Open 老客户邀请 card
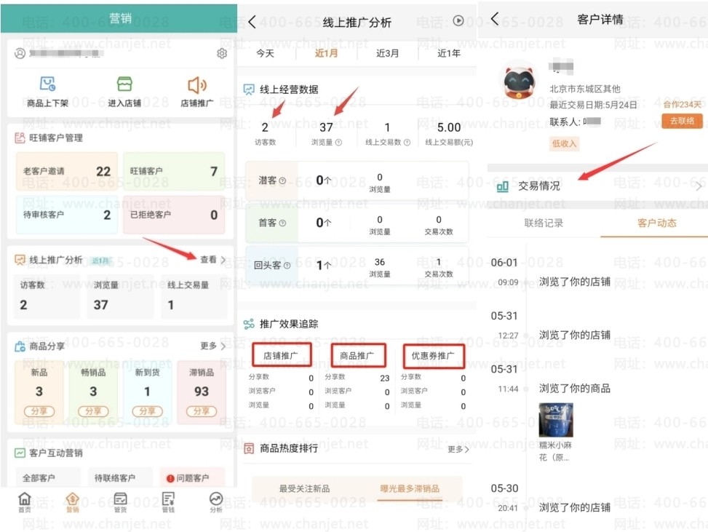The height and width of the screenshot is (532, 708). click(67, 171)
